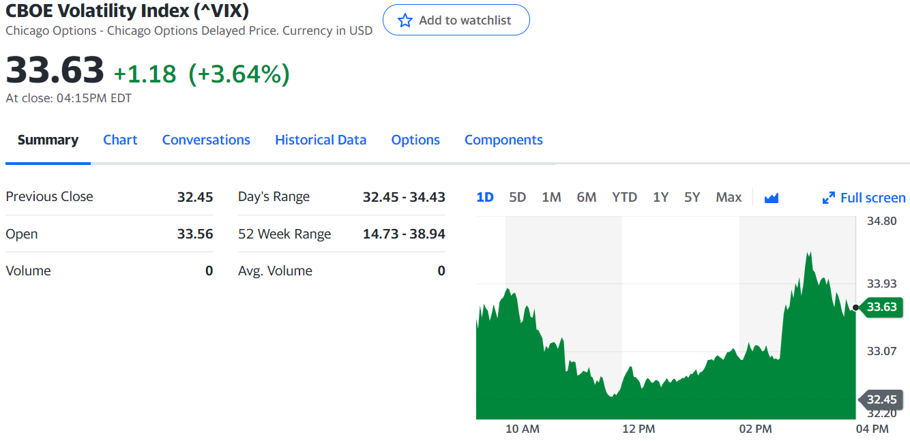Click the Avg. Volume label
Screen dimensions: 910x441
pos(275,271)
